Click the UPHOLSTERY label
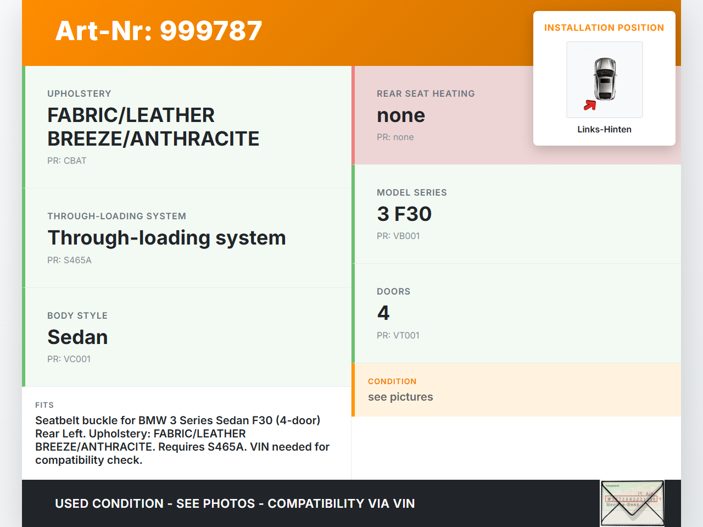This screenshot has width=703, height=527. coord(79,93)
